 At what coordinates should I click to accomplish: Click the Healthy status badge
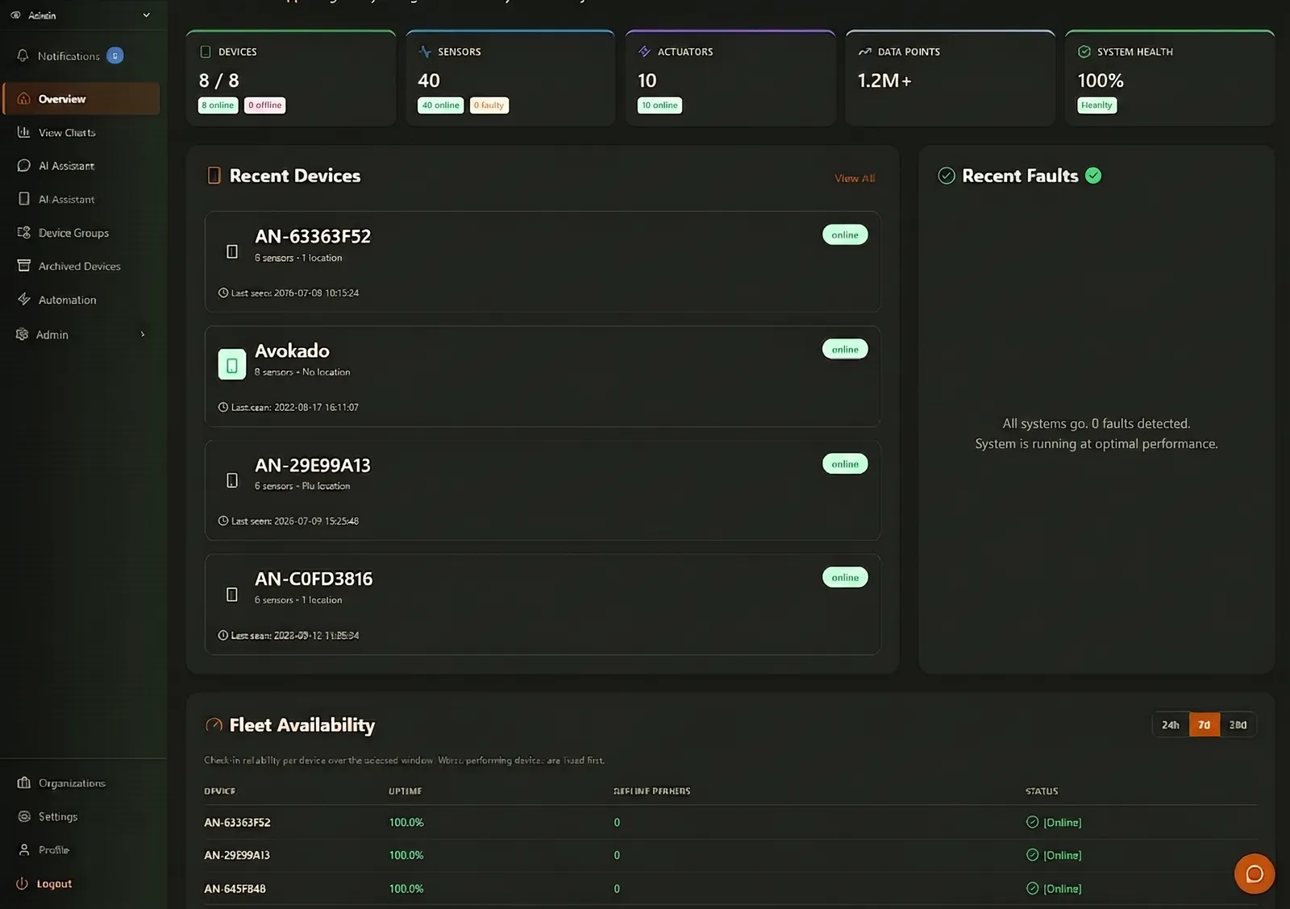click(x=1096, y=105)
